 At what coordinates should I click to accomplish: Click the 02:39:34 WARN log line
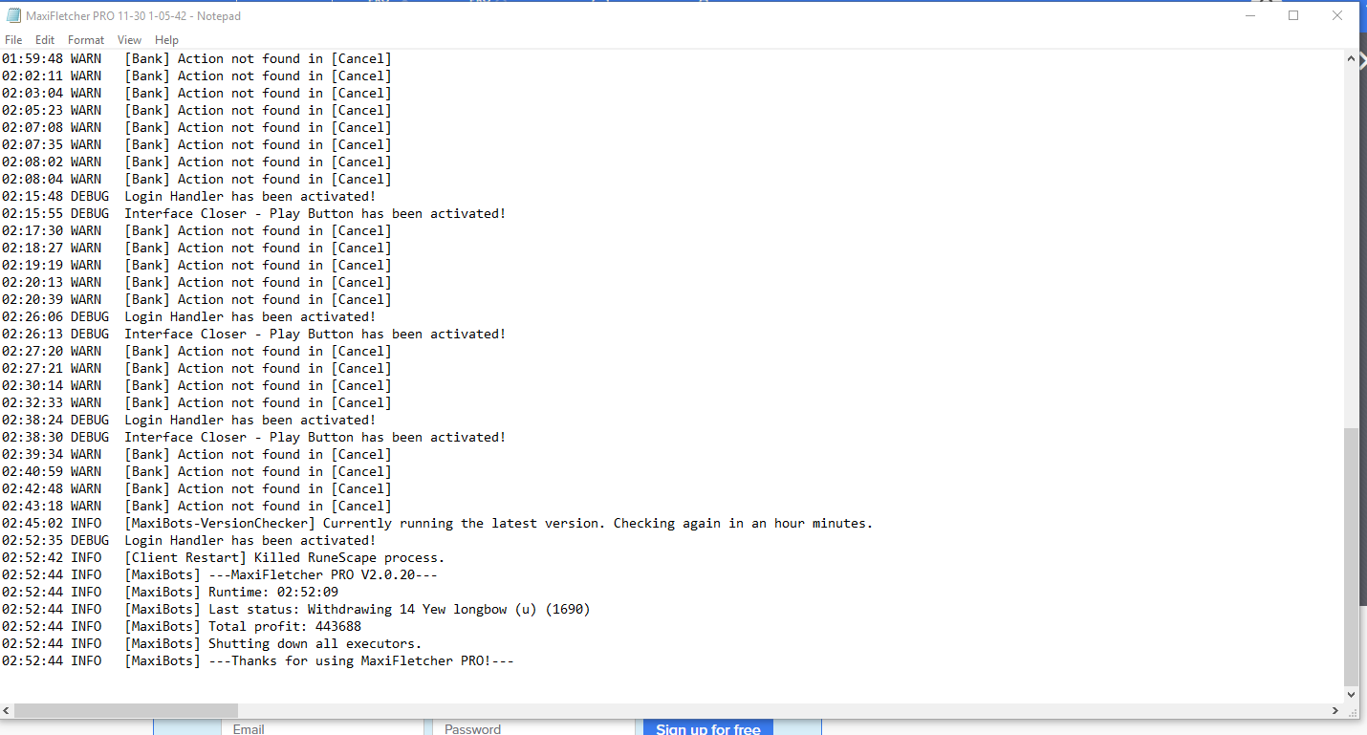(x=197, y=454)
